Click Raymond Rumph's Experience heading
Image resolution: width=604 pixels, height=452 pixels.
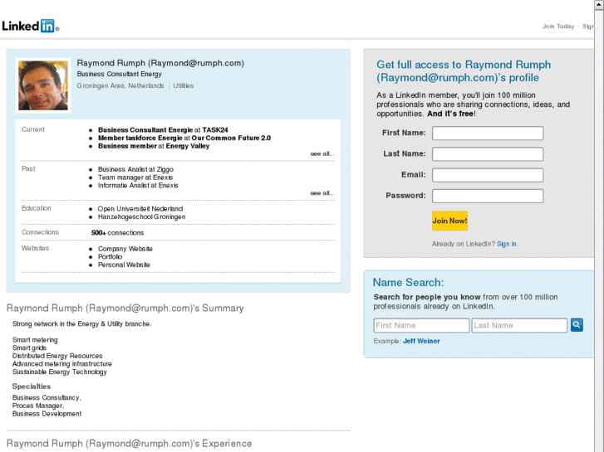point(129,444)
